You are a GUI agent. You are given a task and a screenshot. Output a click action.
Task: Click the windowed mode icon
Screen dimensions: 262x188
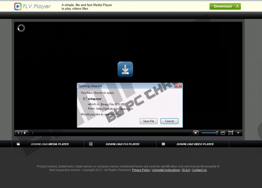click(x=223, y=133)
